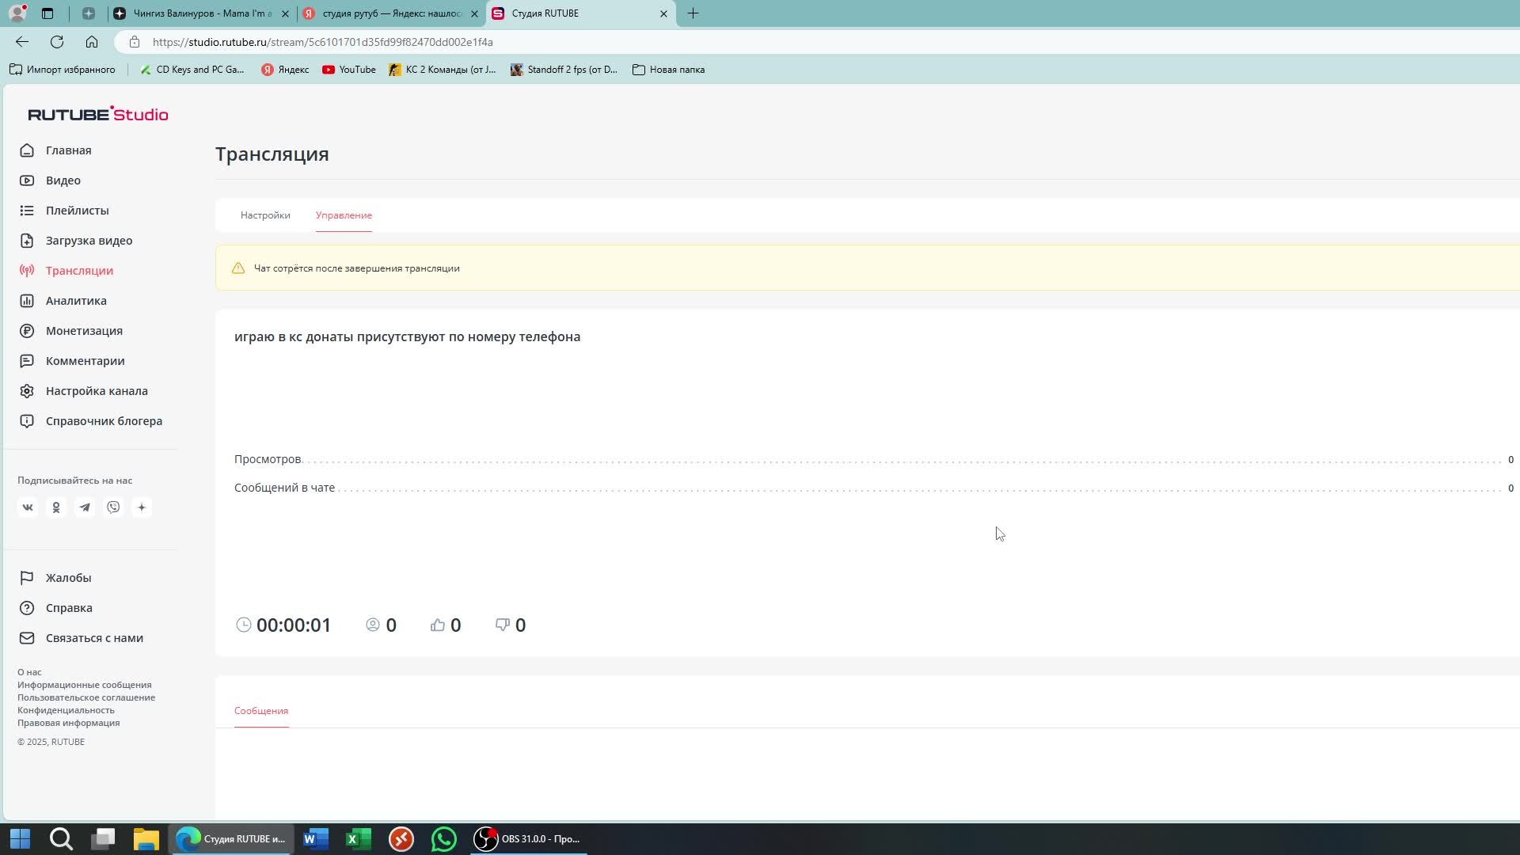Open OBS from the Windows taskbar
This screenshot has width=1520, height=855.
[x=527, y=838]
